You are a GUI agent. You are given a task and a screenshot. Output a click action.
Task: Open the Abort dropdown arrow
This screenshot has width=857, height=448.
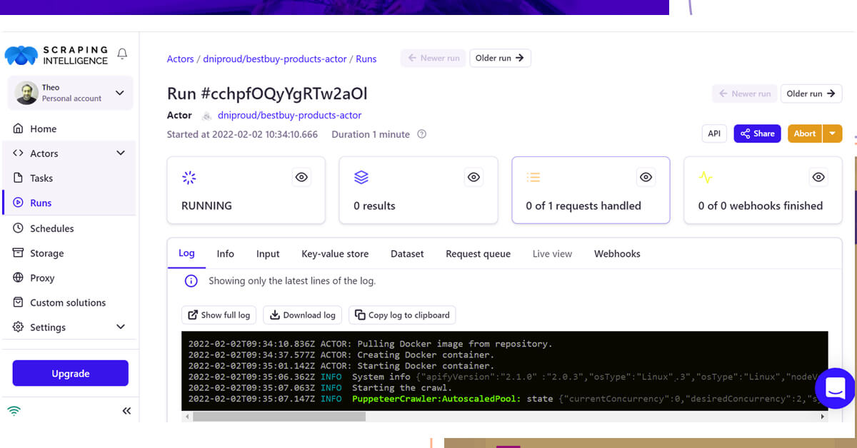click(833, 133)
